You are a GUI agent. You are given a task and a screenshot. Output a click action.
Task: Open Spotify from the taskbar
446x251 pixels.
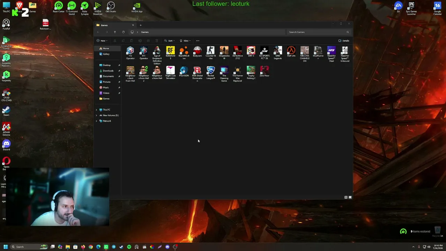coord(129,247)
